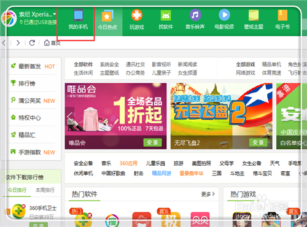The width and height of the screenshot is (307, 227).
Task: Select 儿童乐园 tag
Action: coord(155,163)
